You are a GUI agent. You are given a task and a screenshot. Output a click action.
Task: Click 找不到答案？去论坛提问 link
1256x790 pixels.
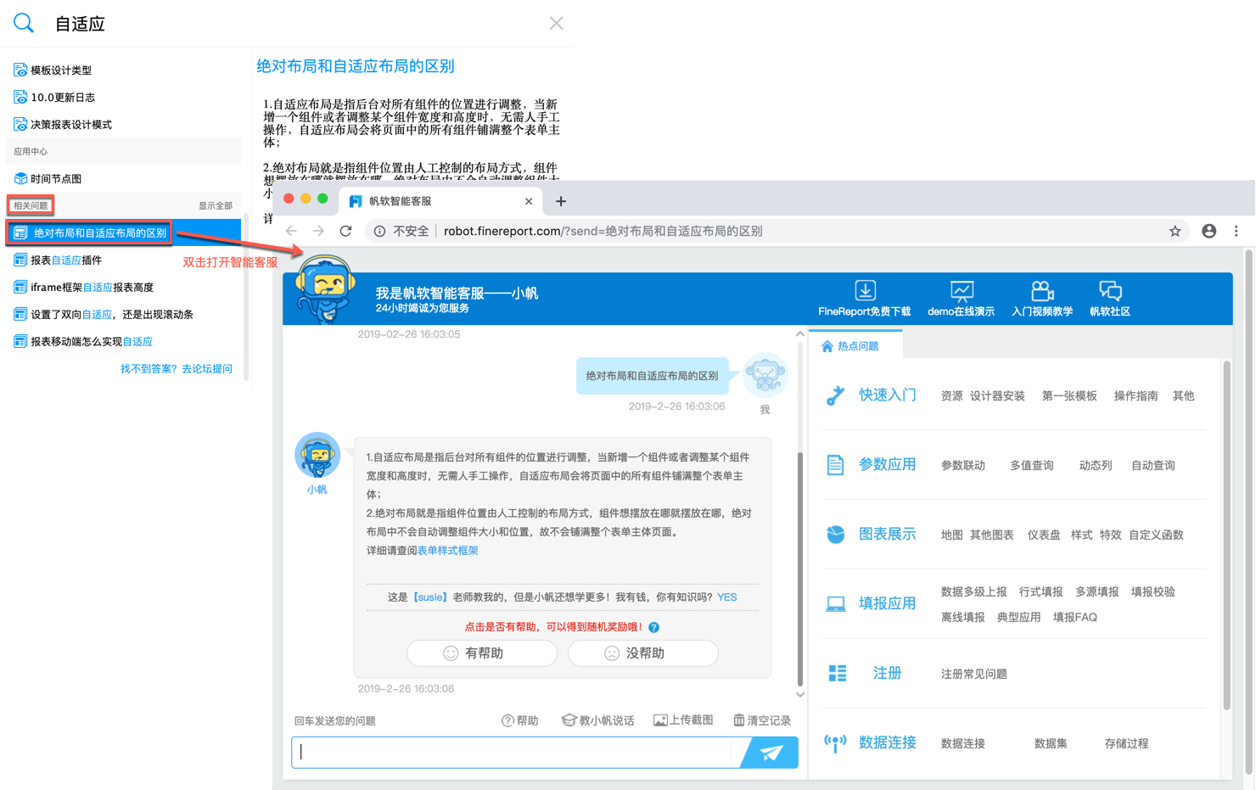pos(177,369)
